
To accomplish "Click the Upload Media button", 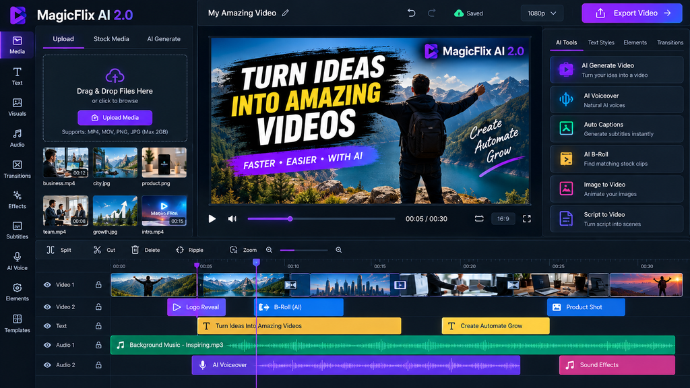I will click(115, 118).
